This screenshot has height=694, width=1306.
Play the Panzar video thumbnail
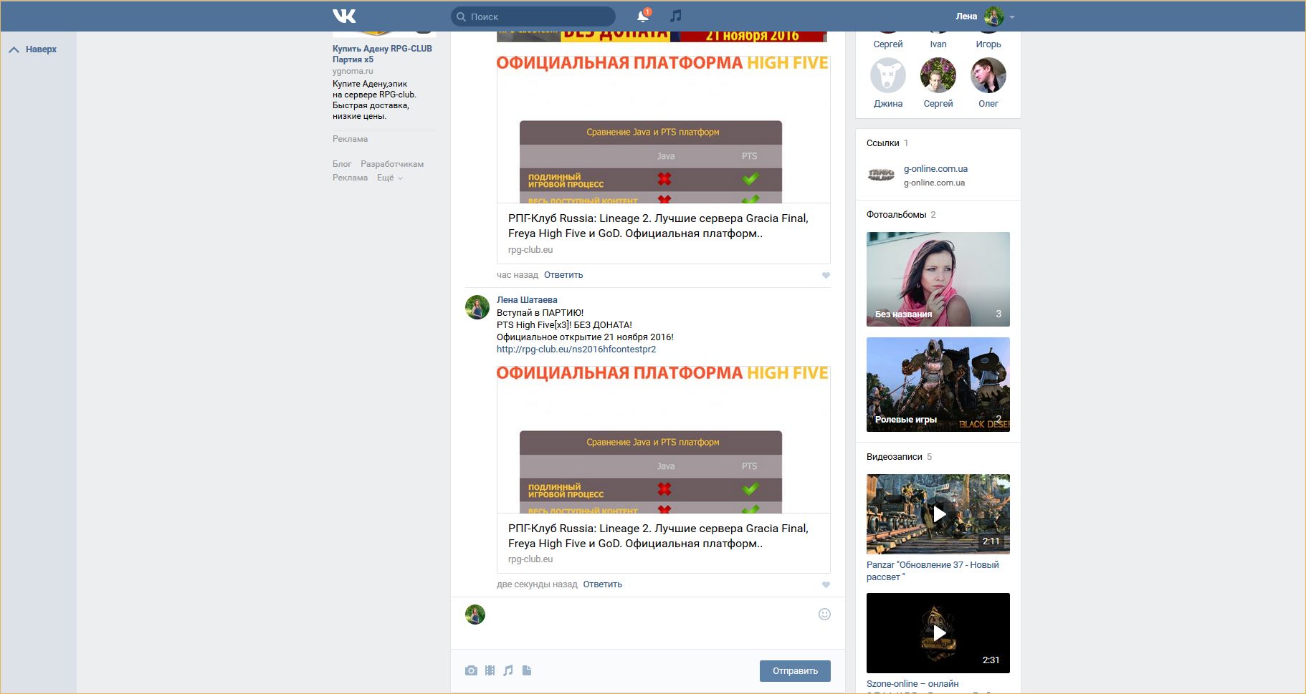click(938, 514)
